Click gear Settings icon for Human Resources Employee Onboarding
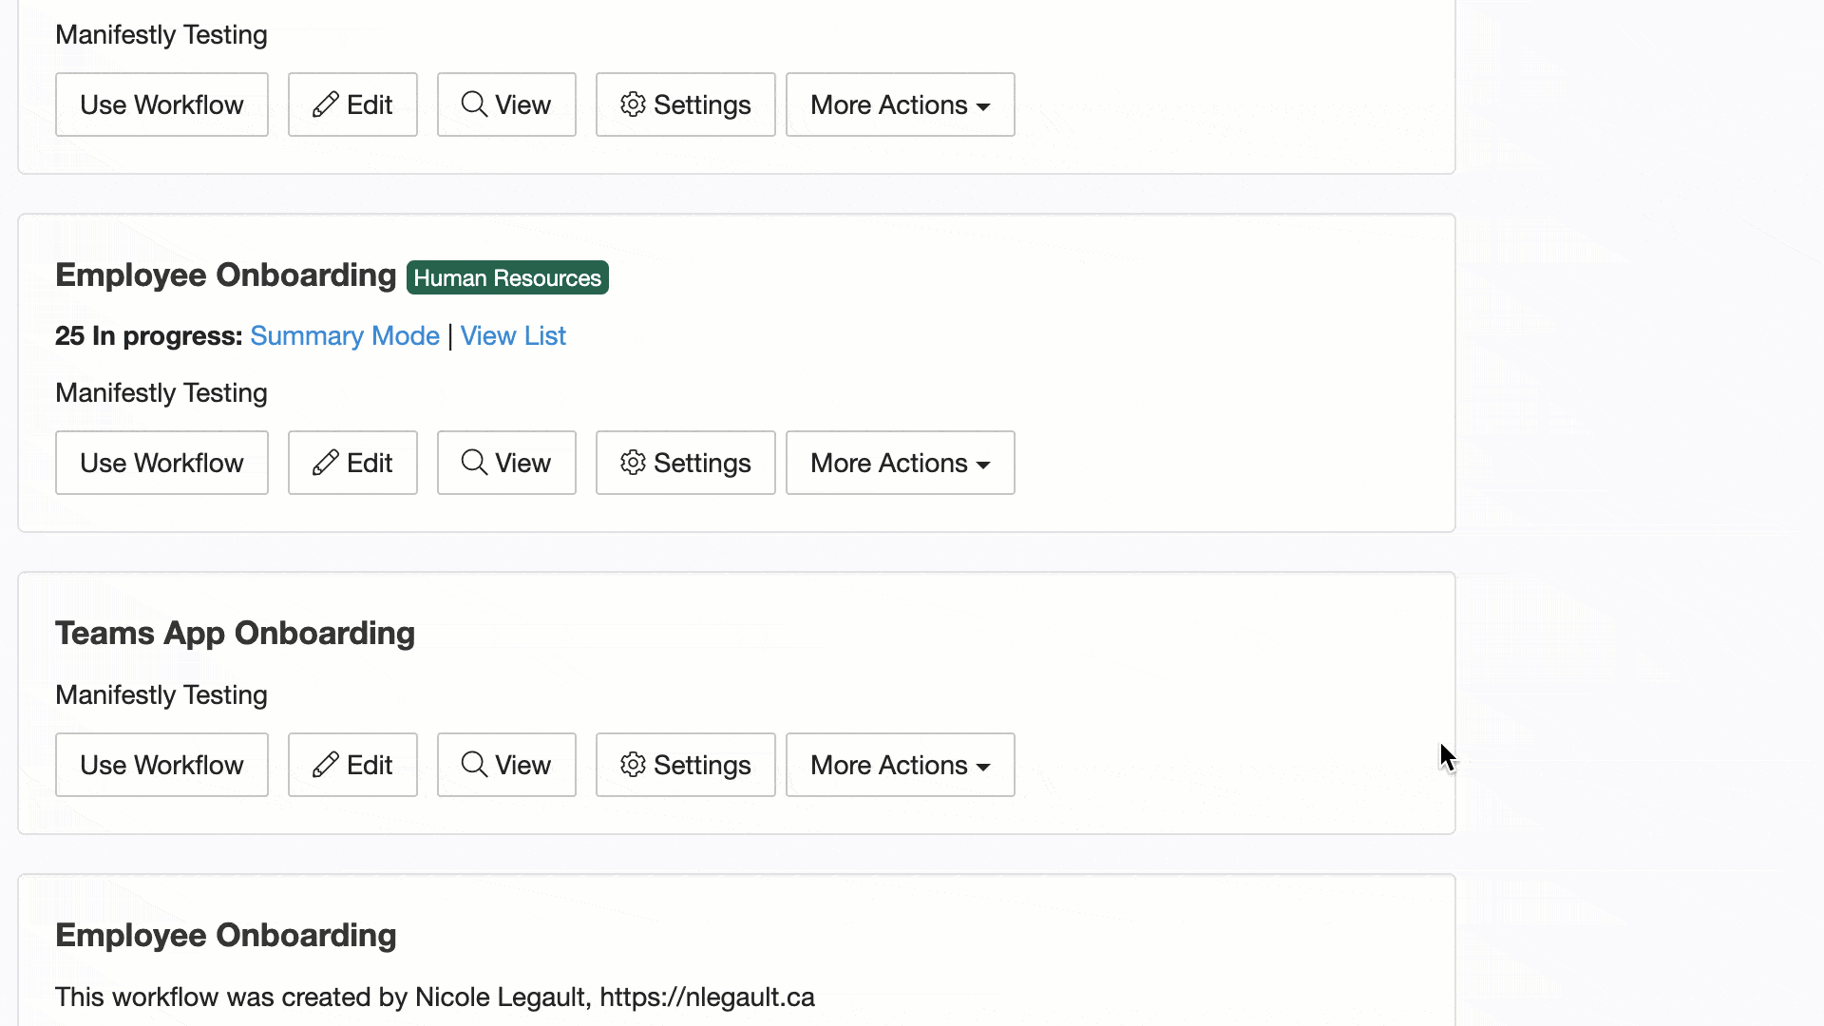Image resolution: width=1824 pixels, height=1026 pixels. click(x=633, y=463)
